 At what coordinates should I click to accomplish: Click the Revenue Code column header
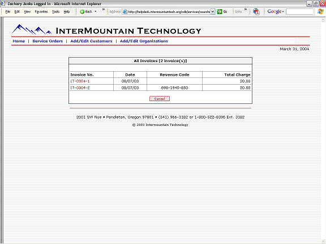[174, 75]
